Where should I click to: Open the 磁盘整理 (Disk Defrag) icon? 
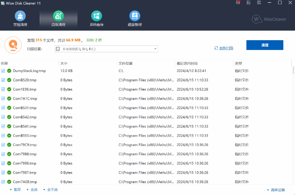tap(135, 19)
